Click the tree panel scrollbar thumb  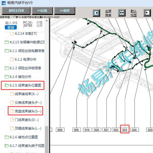pyautogui.click(x=47, y=140)
